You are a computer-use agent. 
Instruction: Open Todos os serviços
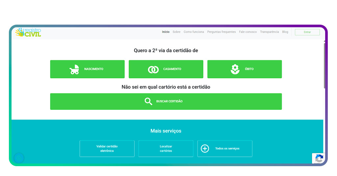click(x=225, y=148)
